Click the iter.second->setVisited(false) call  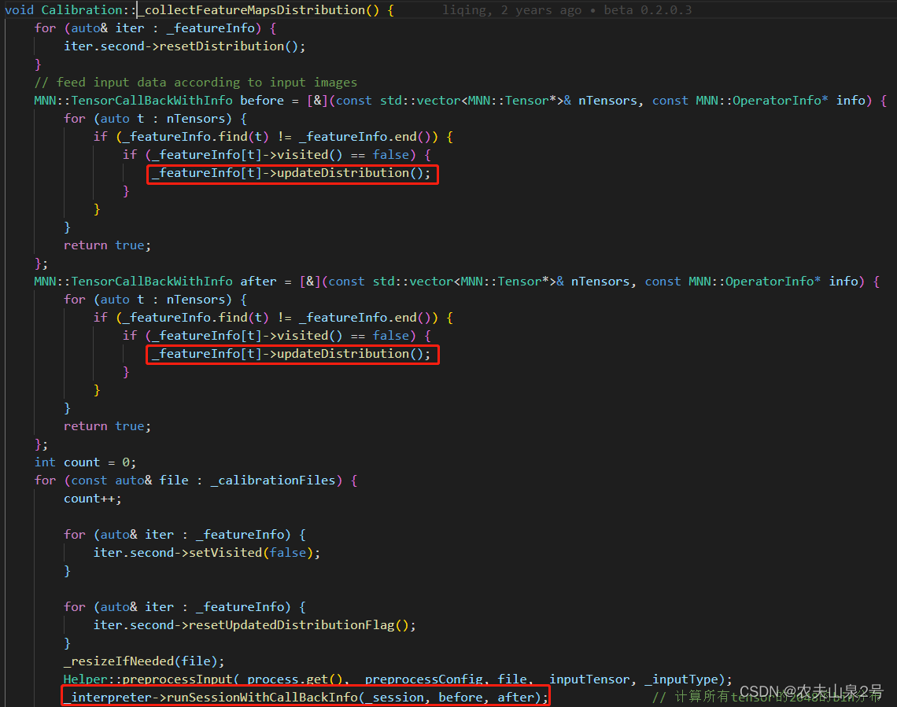point(206,553)
